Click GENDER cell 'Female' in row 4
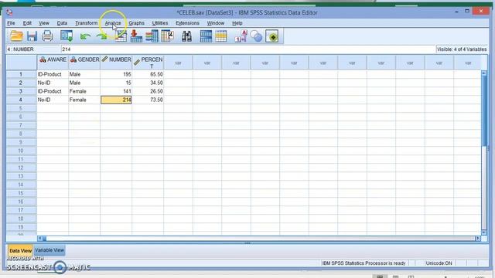This screenshot has width=495, height=278. point(84,100)
